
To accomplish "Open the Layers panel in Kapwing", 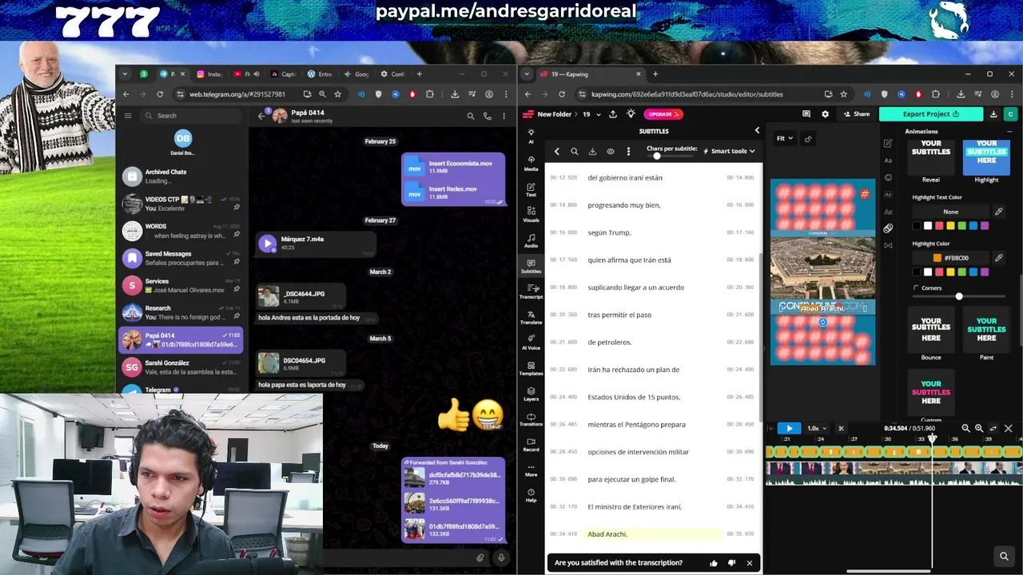I will click(x=531, y=394).
